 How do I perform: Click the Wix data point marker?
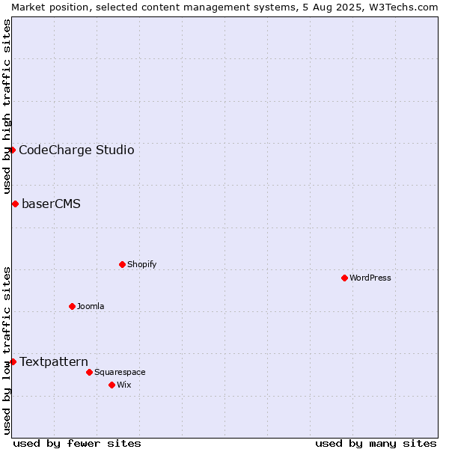coord(112,385)
